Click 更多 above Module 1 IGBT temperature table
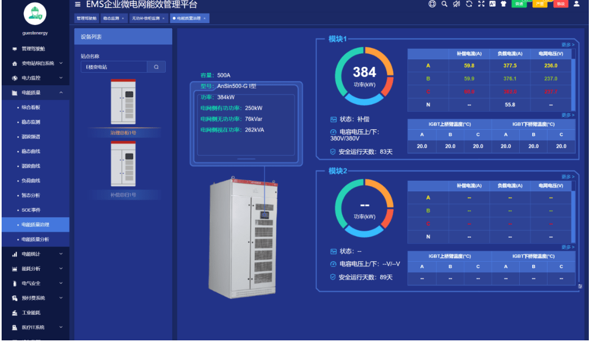The width and height of the screenshot is (591, 342). click(x=568, y=115)
